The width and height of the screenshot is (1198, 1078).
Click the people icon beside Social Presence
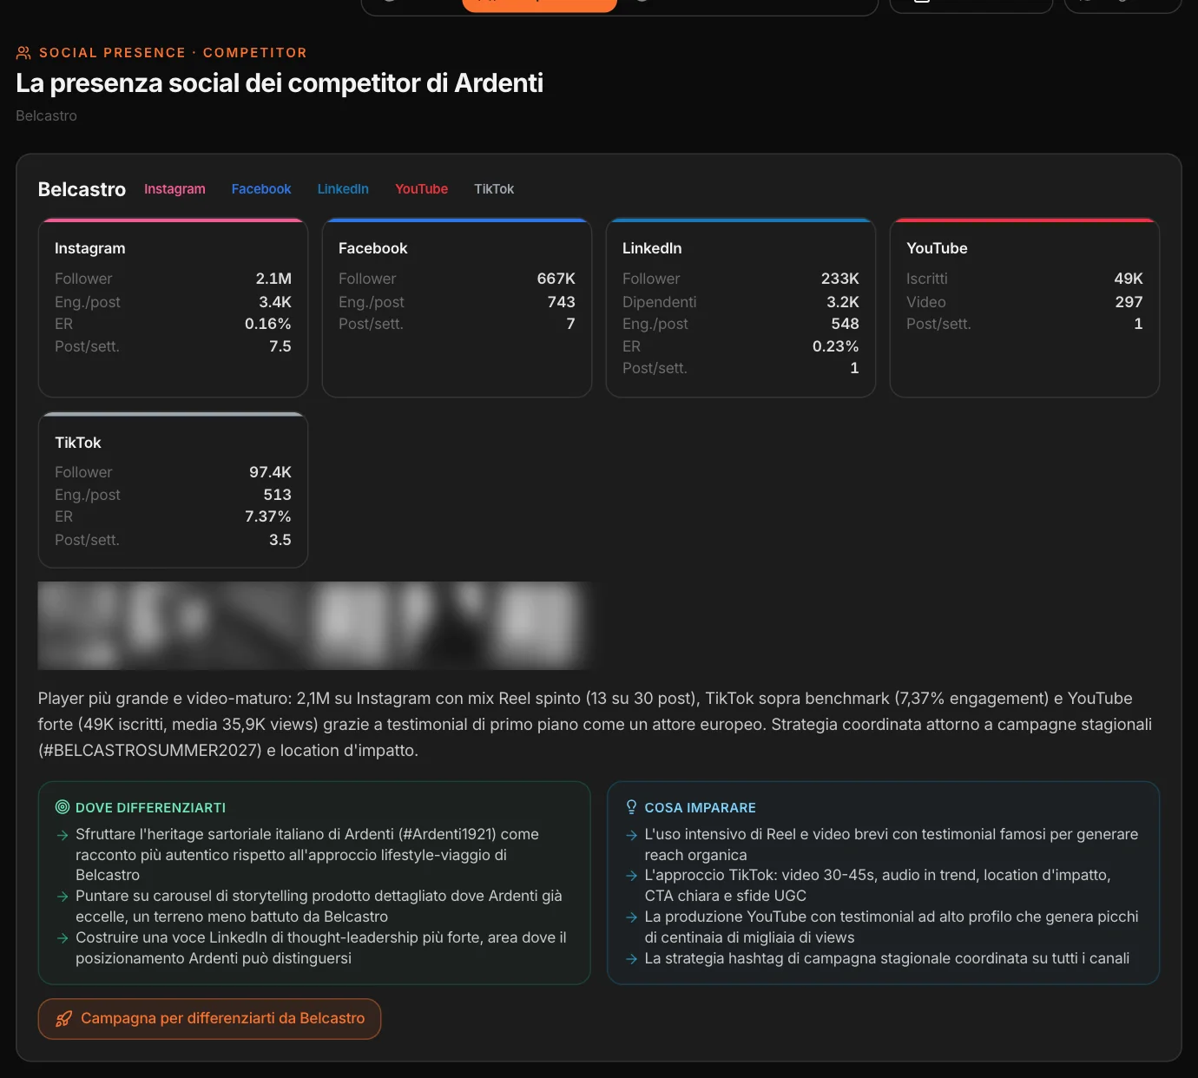pyautogui.click(x=23, y=53)
